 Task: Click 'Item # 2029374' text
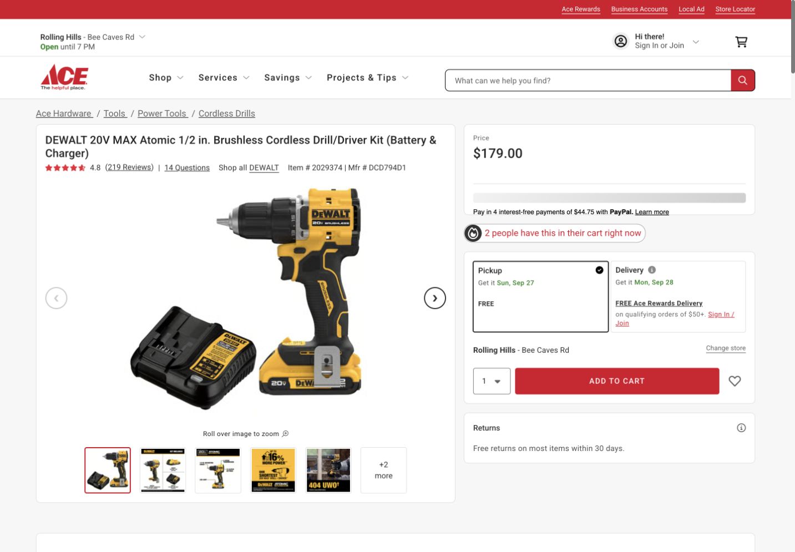315,168
